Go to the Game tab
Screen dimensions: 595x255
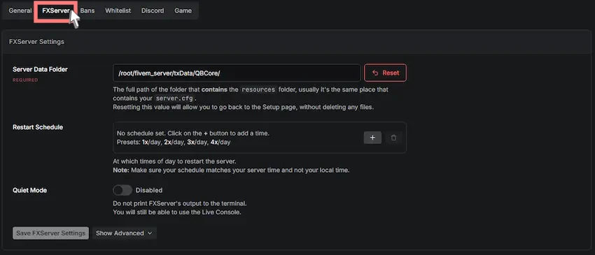click(x=183, y=10)
